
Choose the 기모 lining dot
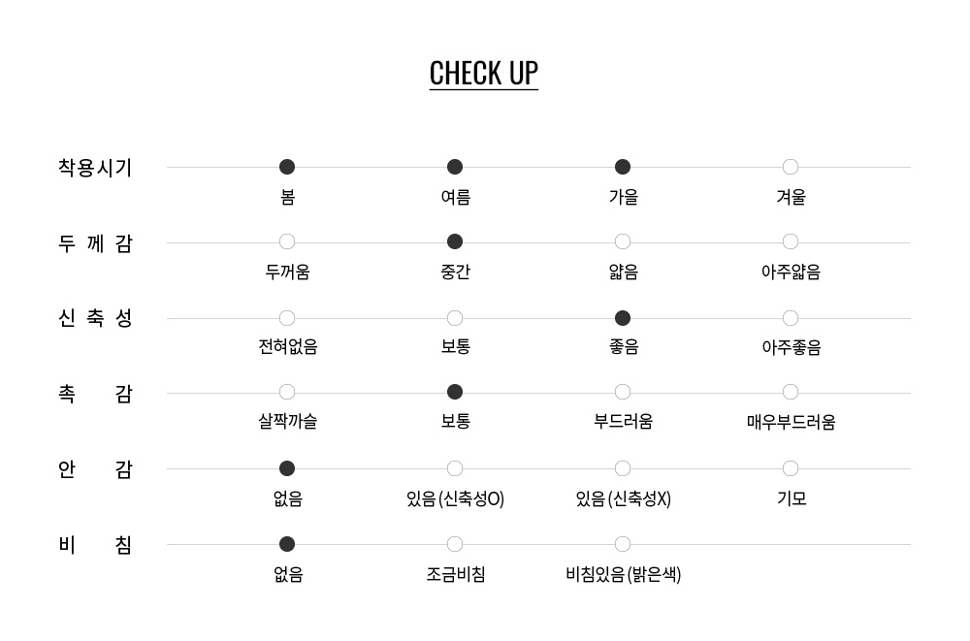pos(790,468)
